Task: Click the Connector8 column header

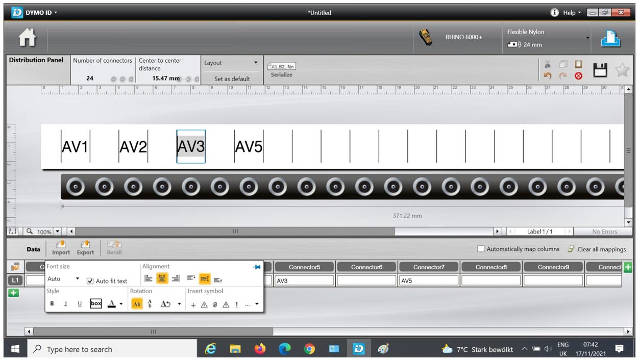Action: point(491,267)
